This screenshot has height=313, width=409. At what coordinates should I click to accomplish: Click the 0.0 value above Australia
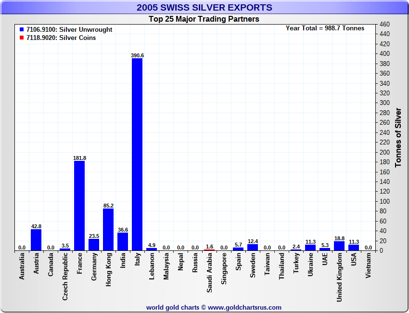tap(22, 248)
